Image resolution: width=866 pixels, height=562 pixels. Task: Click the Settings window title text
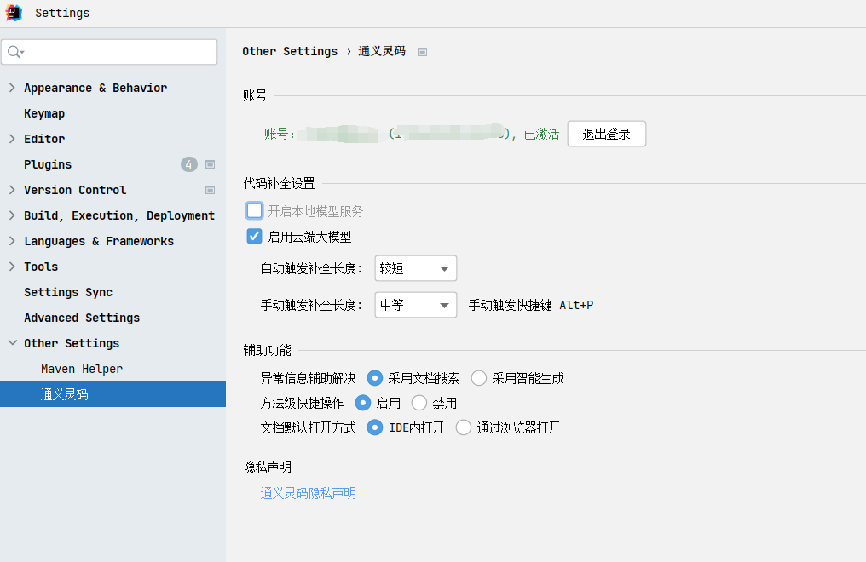click(x=62, y=13)
